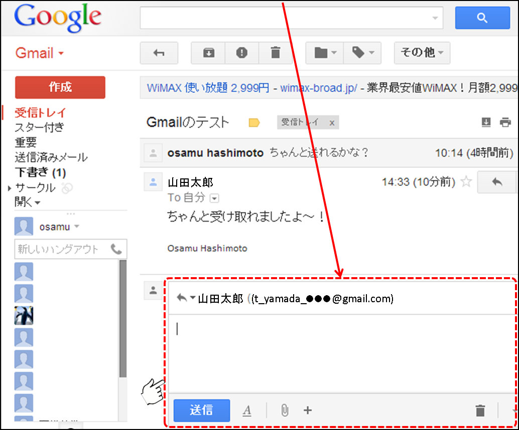Attach a file using the paperclip icon
519x430 pixels.
point(284,410)
